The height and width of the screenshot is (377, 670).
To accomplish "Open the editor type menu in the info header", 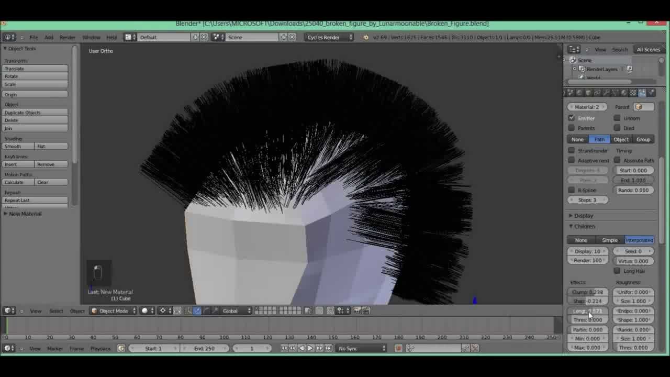I will coord(9,37).
